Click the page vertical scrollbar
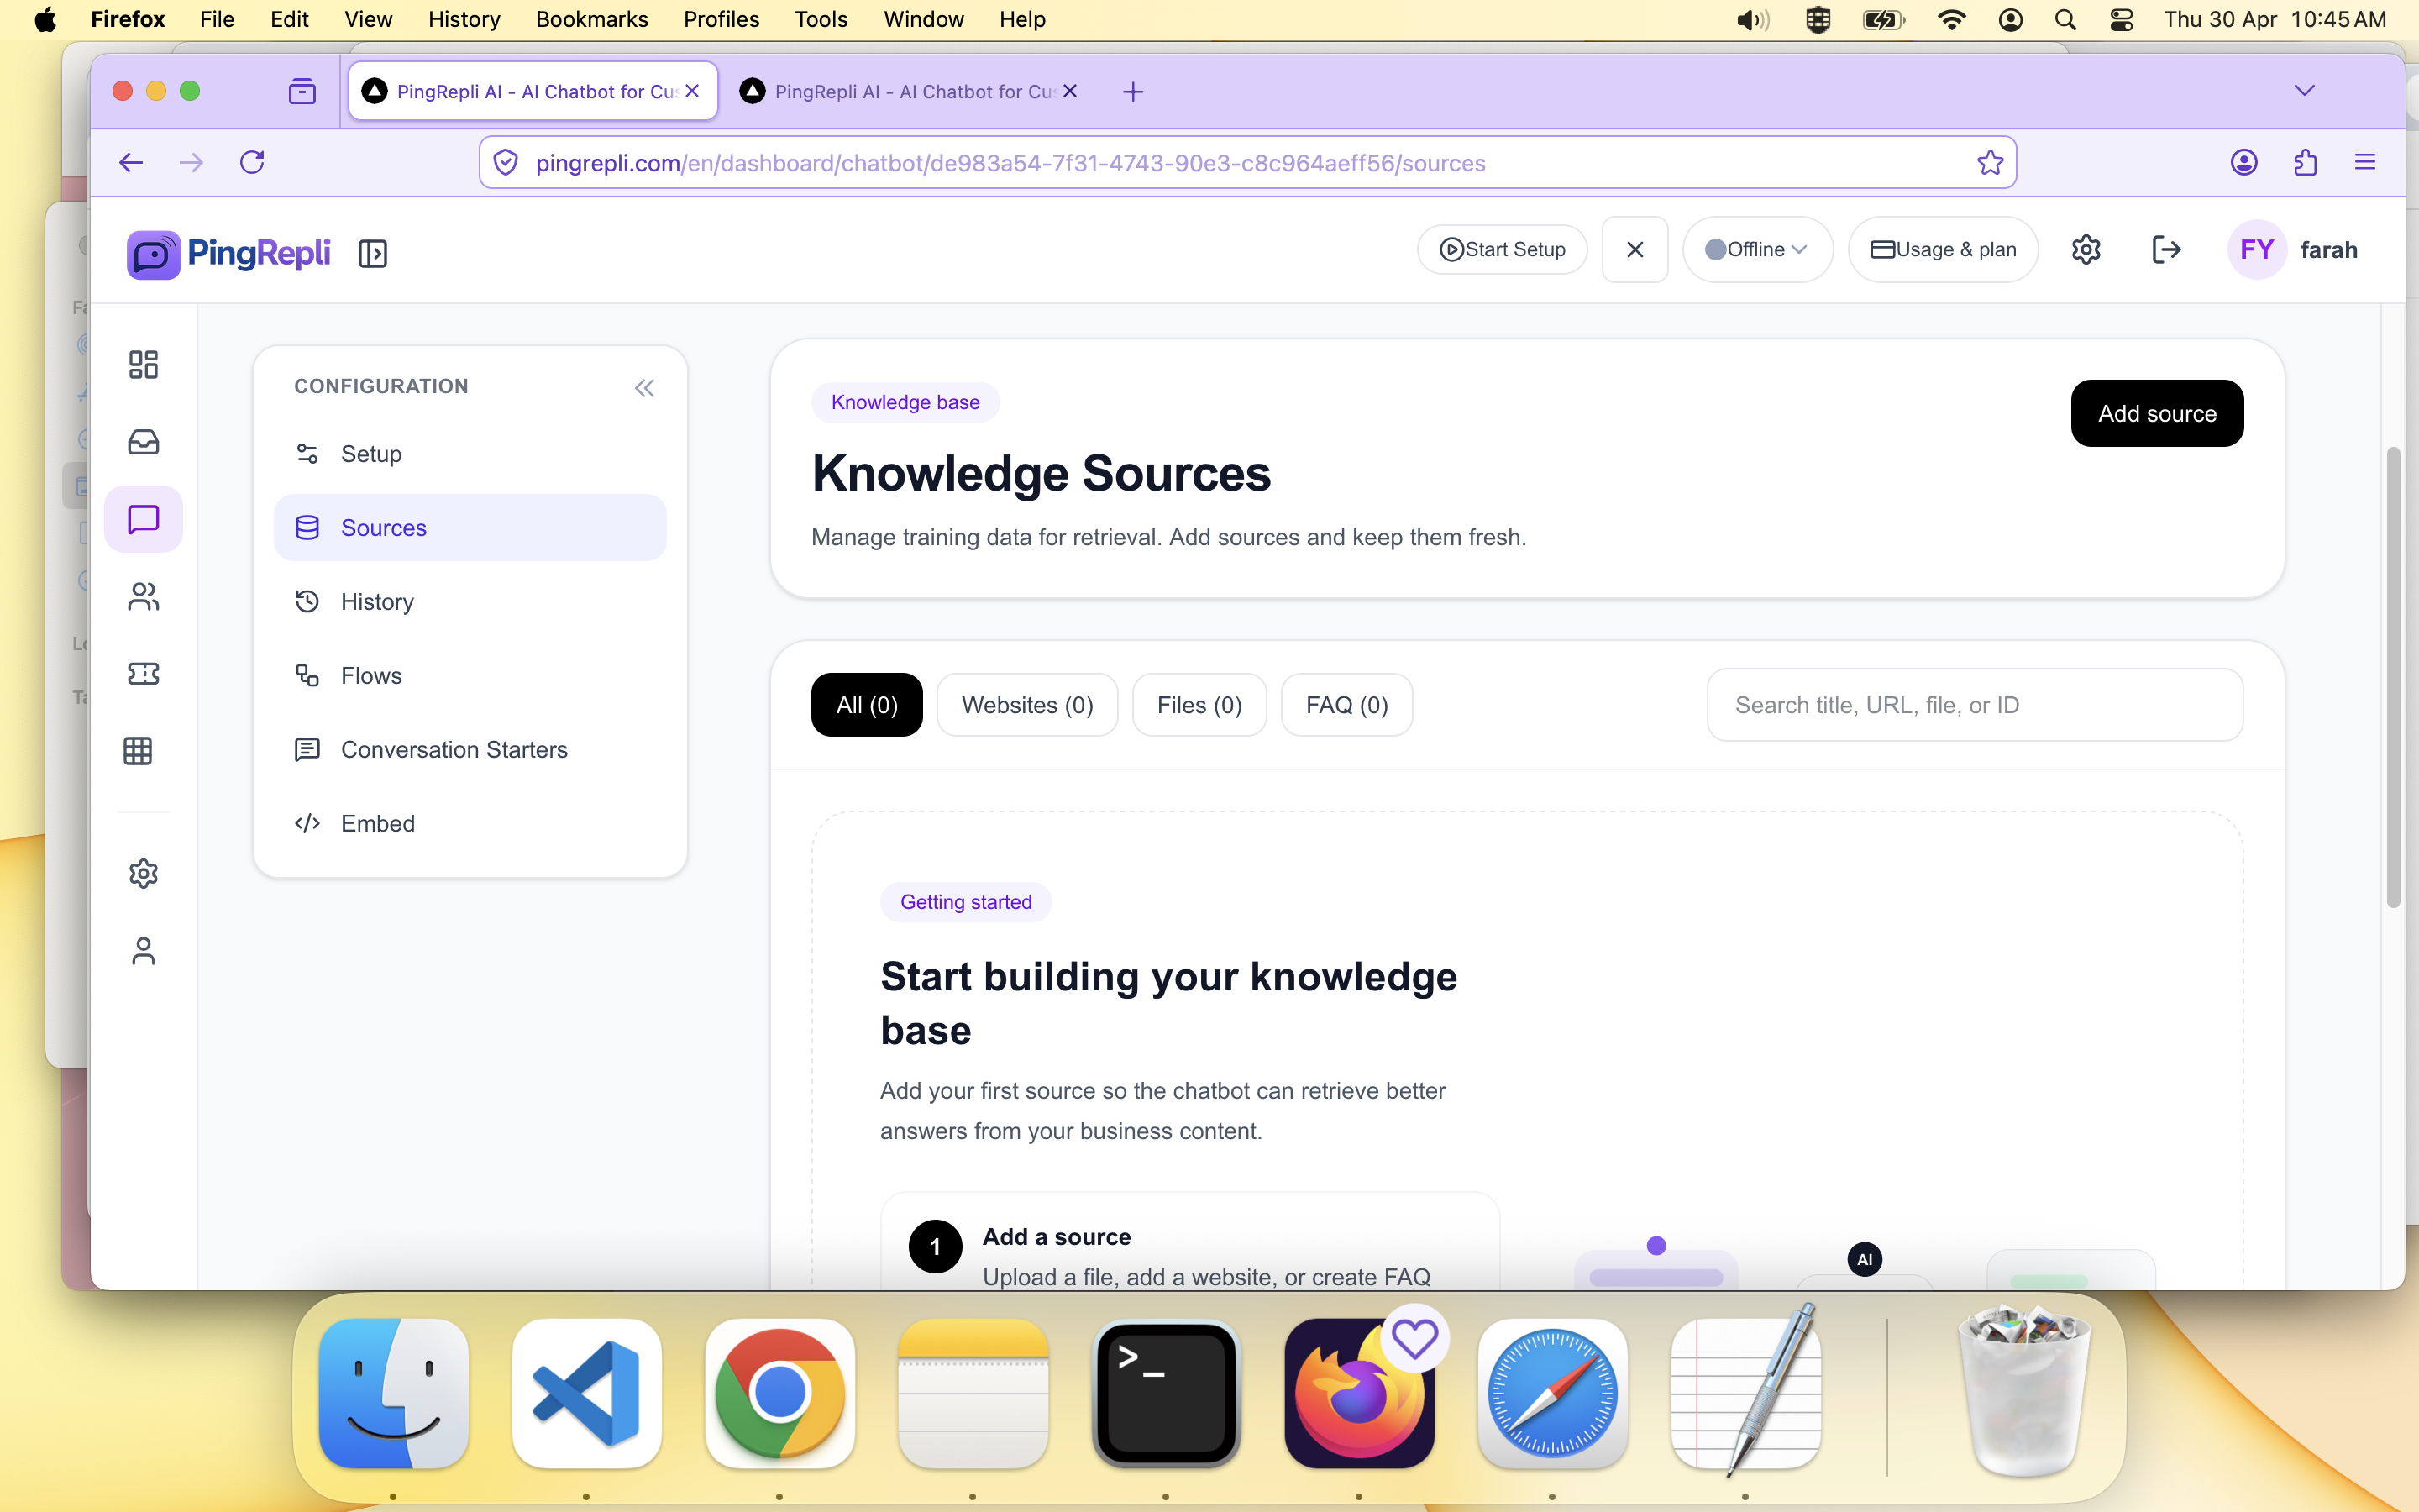 tap(2393, 677)
